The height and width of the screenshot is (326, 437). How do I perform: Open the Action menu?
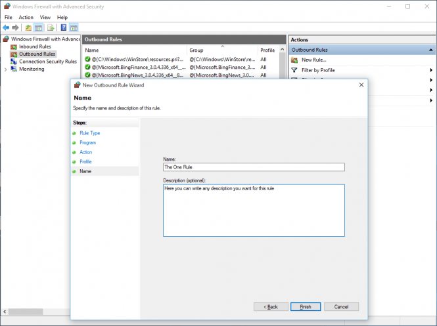click(x=26, y=17)
